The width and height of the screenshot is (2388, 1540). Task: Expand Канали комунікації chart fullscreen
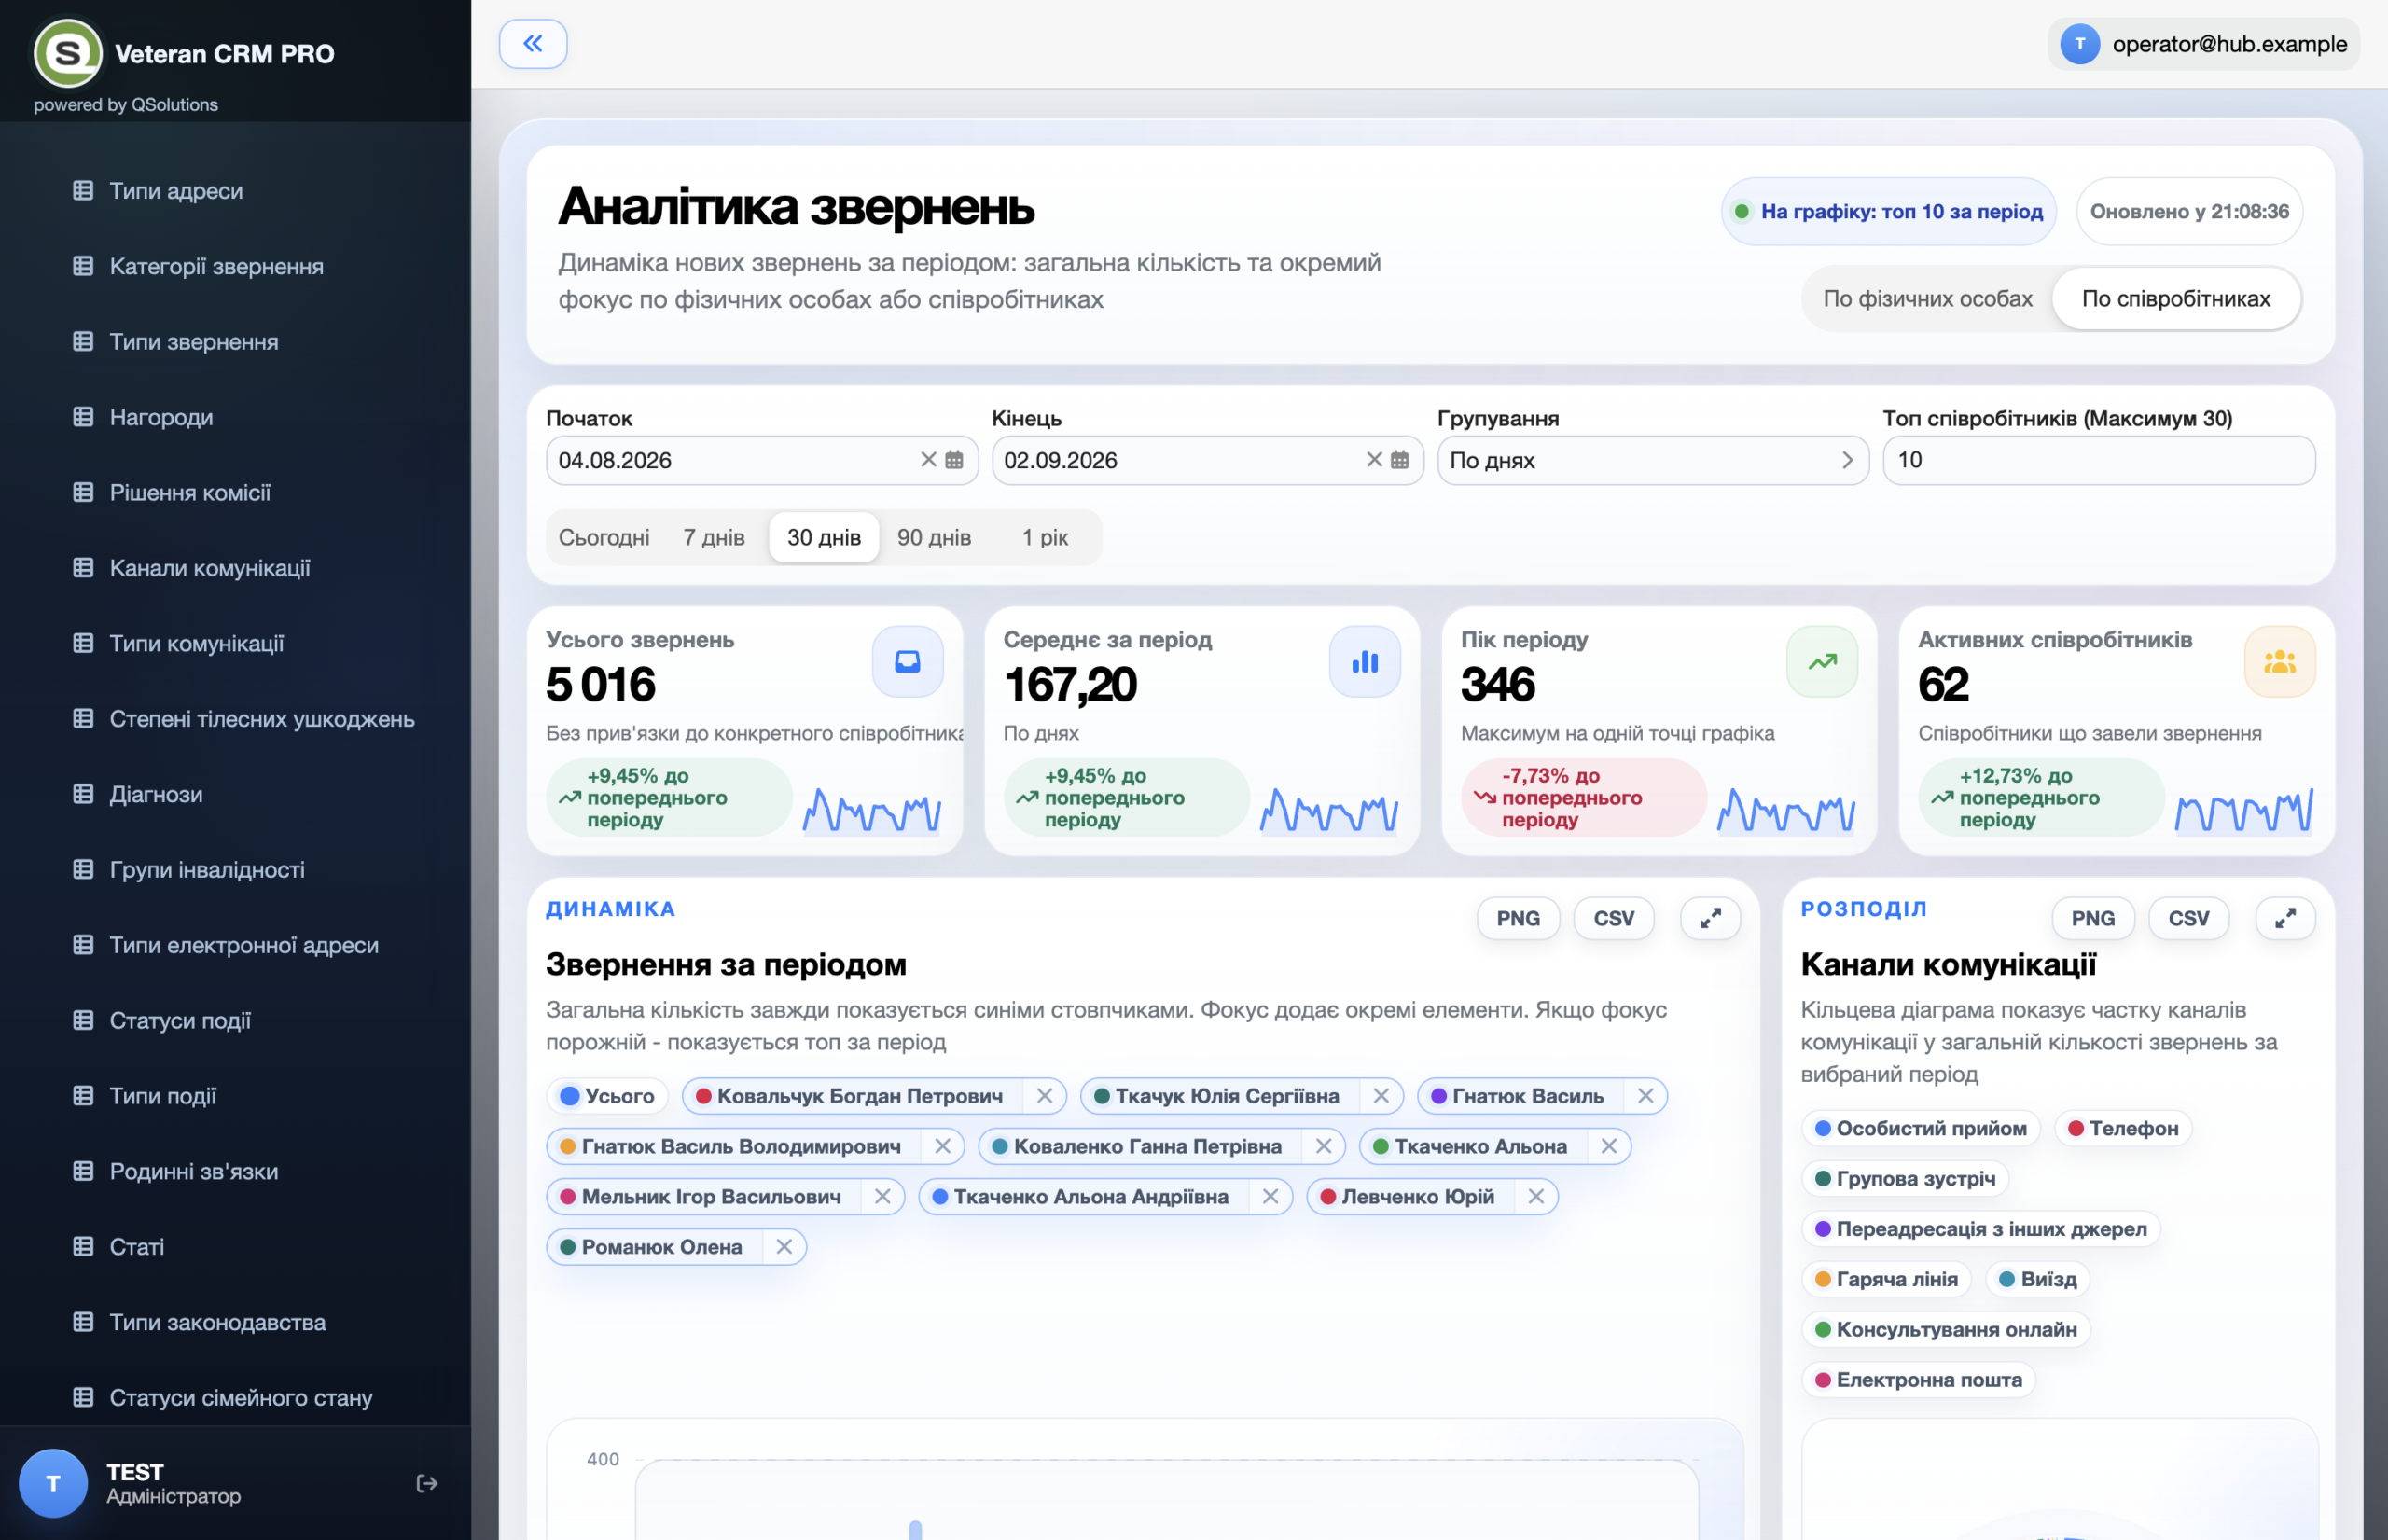coord(2285,918)
